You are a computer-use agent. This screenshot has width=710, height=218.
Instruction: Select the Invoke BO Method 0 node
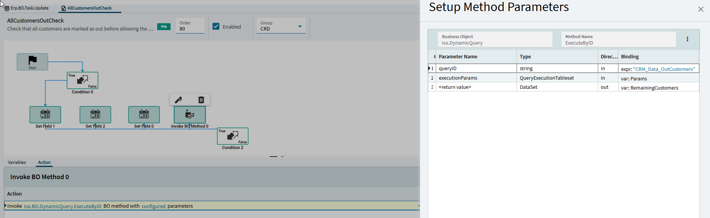[190, 115]
